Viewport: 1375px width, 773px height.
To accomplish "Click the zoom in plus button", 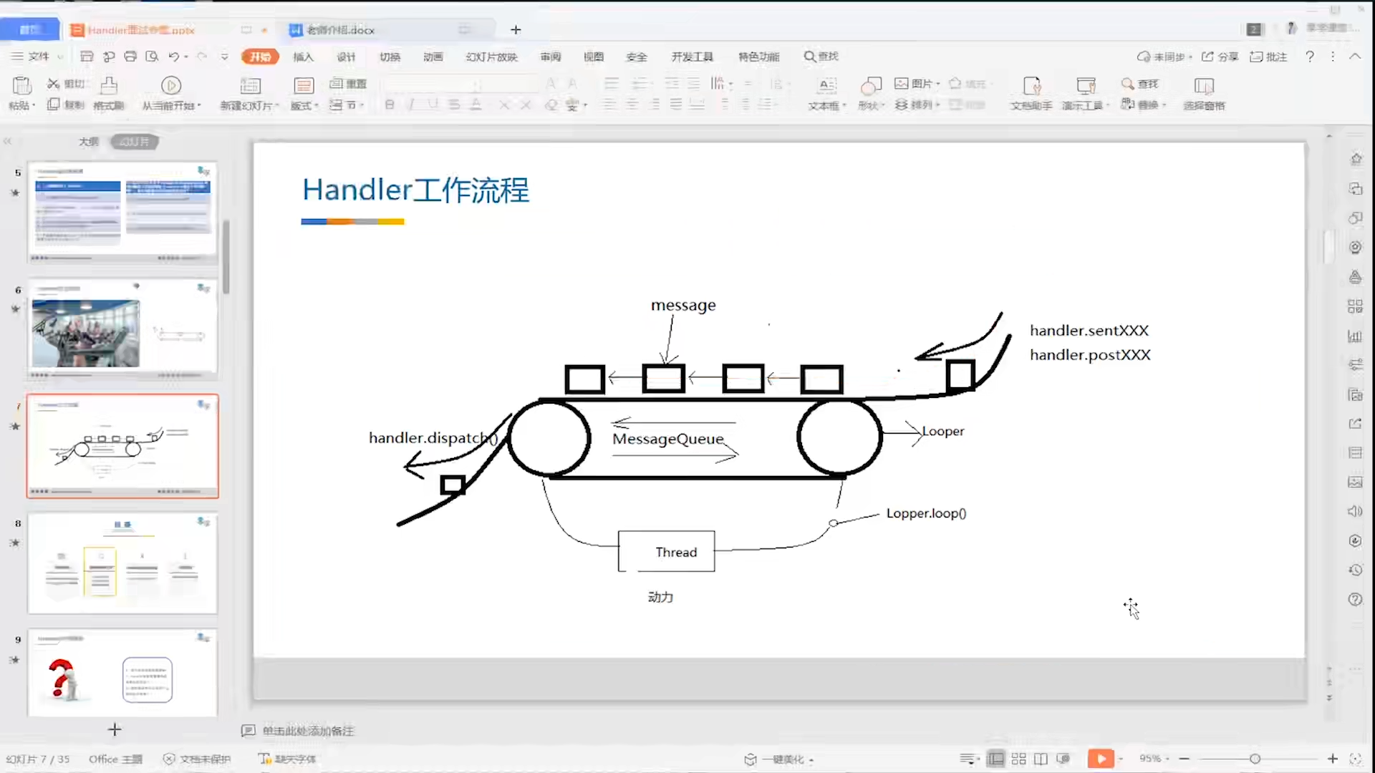I will click(1333, 759).
